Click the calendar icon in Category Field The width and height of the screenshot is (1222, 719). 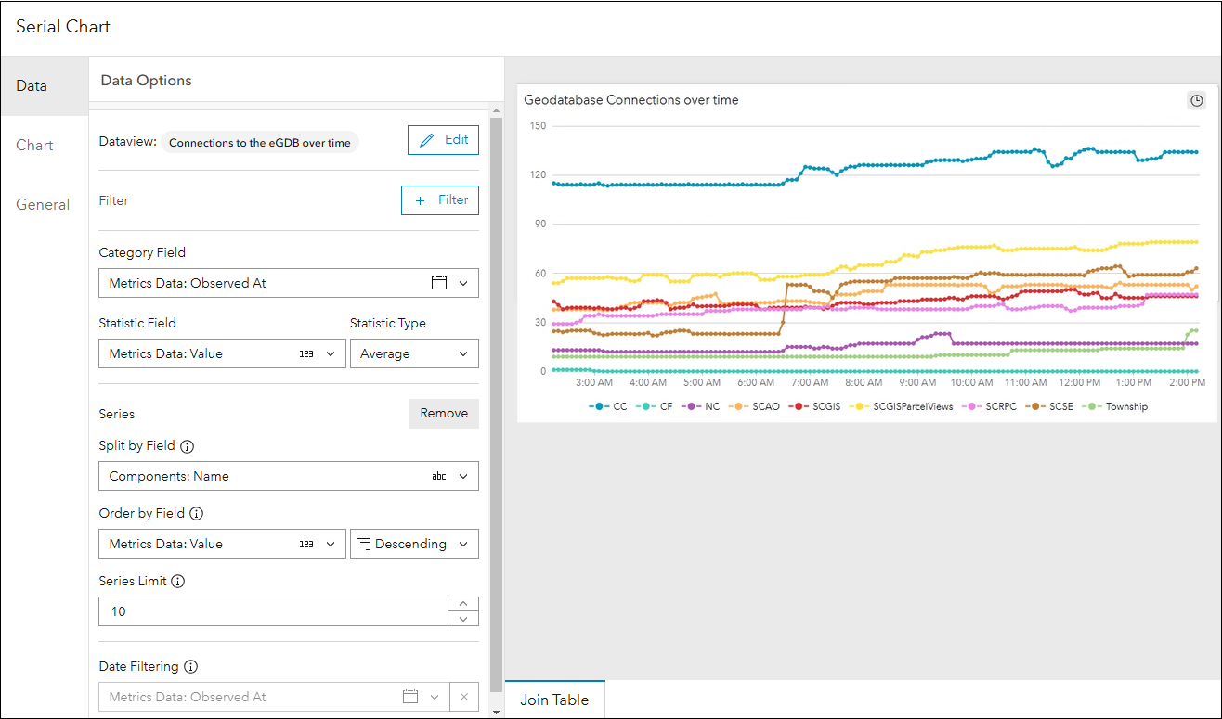pos(439,283)
